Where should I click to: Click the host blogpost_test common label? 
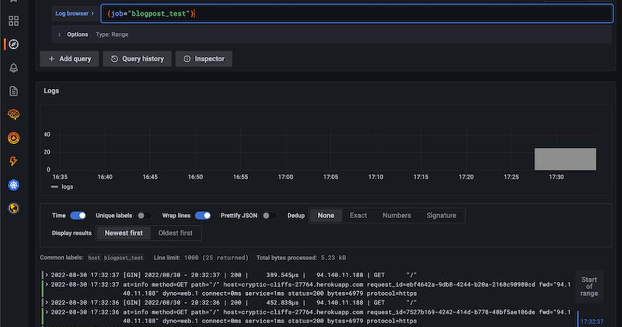pyautogui.click(x=115, y=258)
